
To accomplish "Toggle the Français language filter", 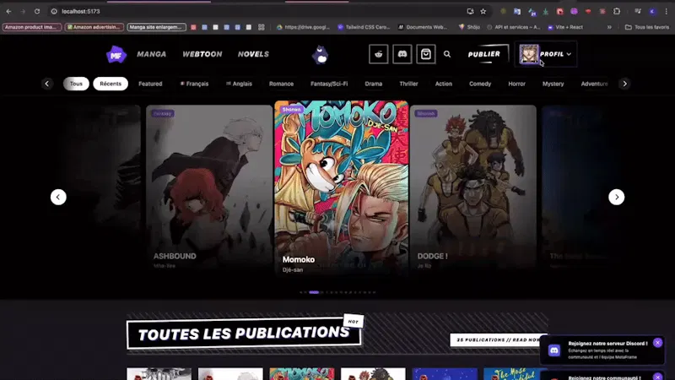I will click(x=194, y=84).
